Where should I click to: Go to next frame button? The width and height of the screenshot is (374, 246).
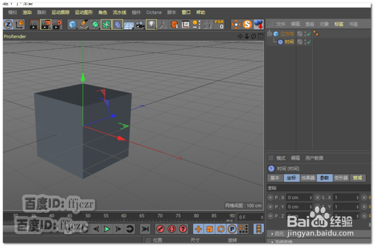pyautogui.click(x=118, y=229)
